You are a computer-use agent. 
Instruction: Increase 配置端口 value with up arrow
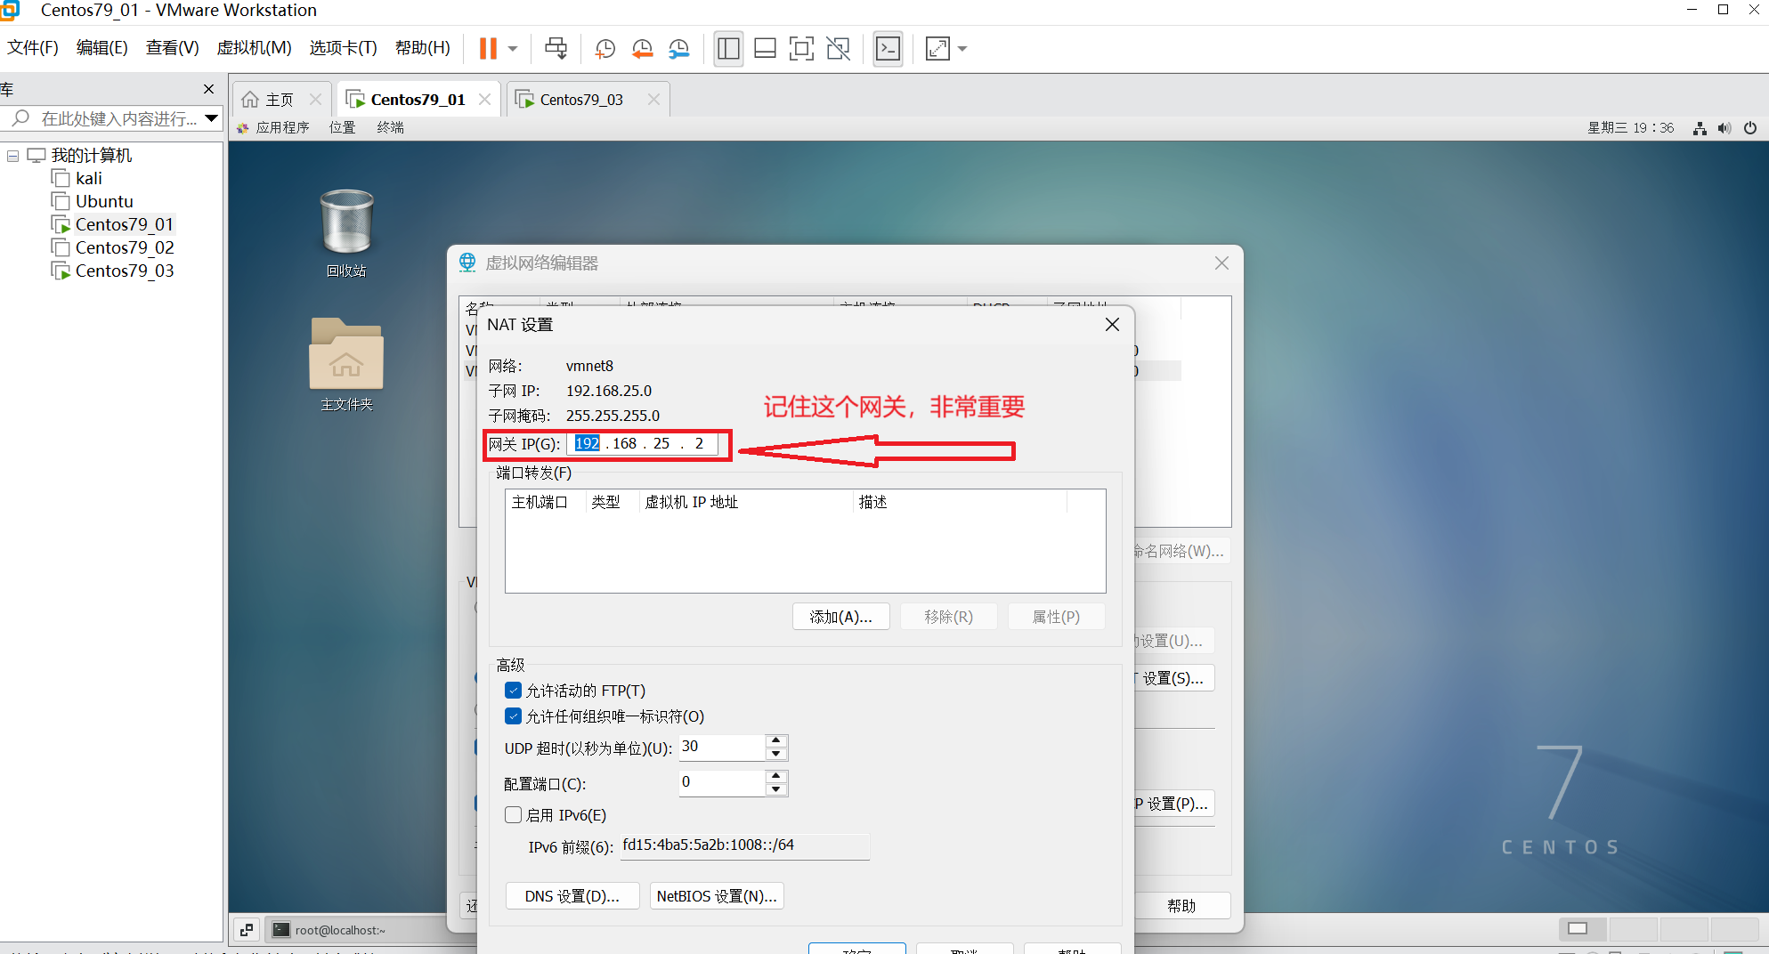776,776
